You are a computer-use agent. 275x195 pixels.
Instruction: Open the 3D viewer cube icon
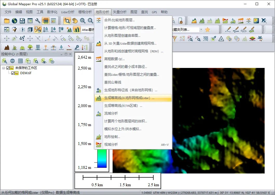[30, 30]
